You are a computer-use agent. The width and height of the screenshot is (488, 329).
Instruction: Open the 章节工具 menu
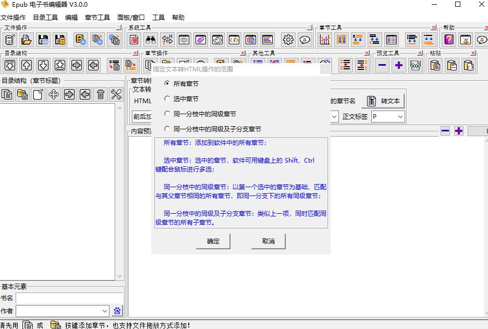97,17
